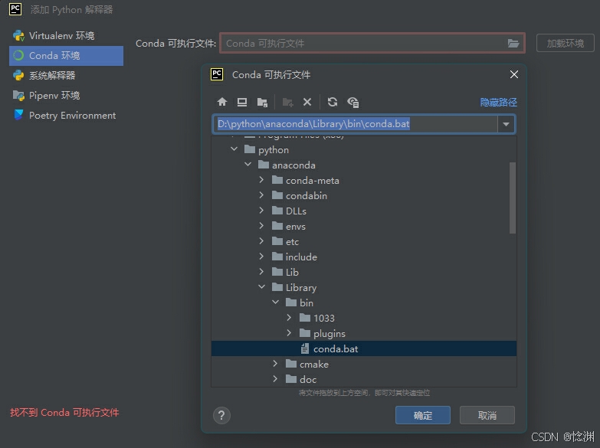Expand the condabin folder
600x448 pixels.
click(x=261, y=195)
